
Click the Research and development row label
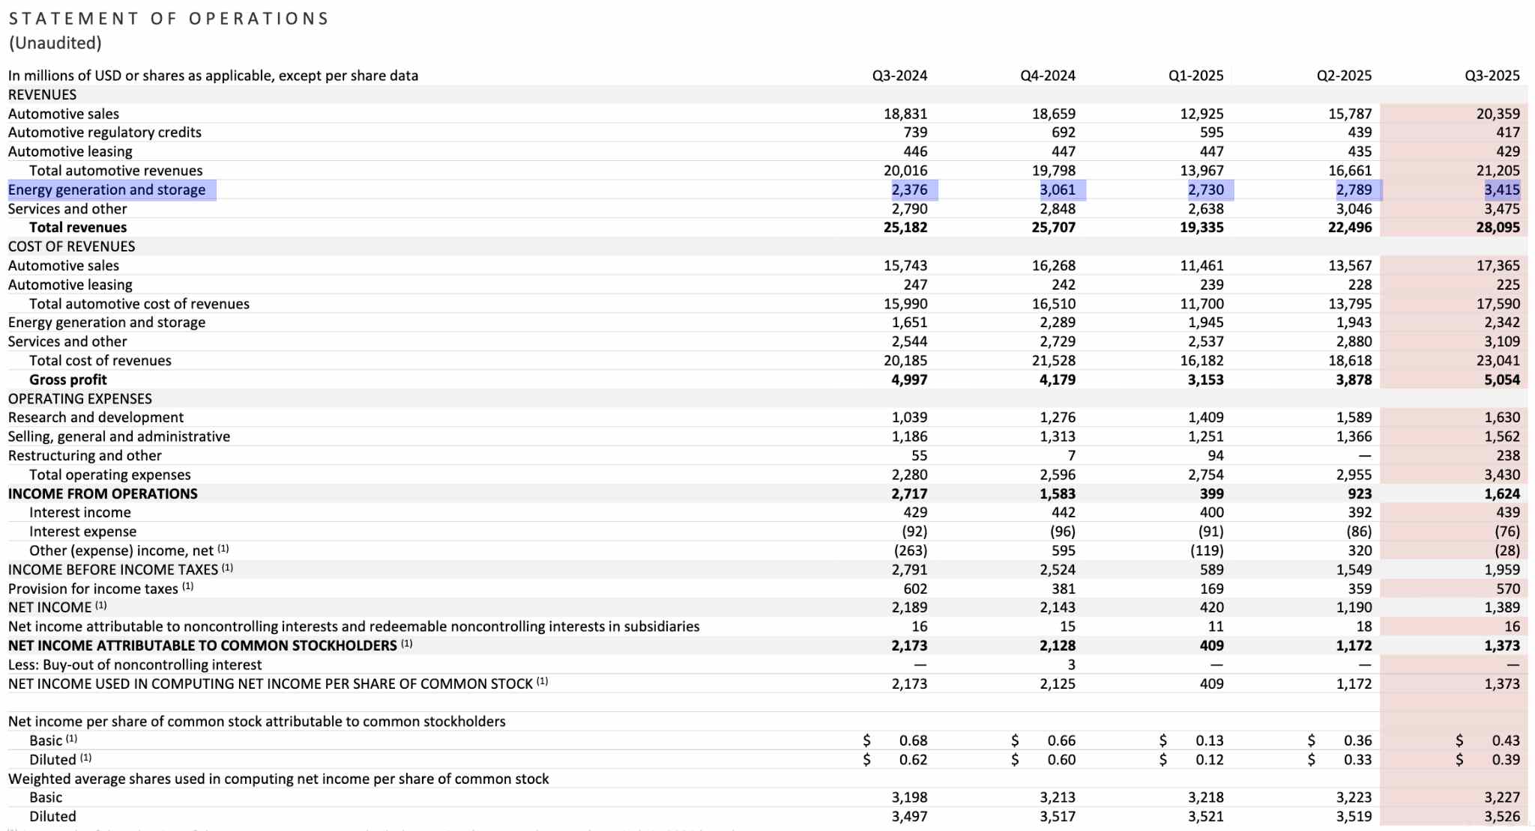click(95, 417)
